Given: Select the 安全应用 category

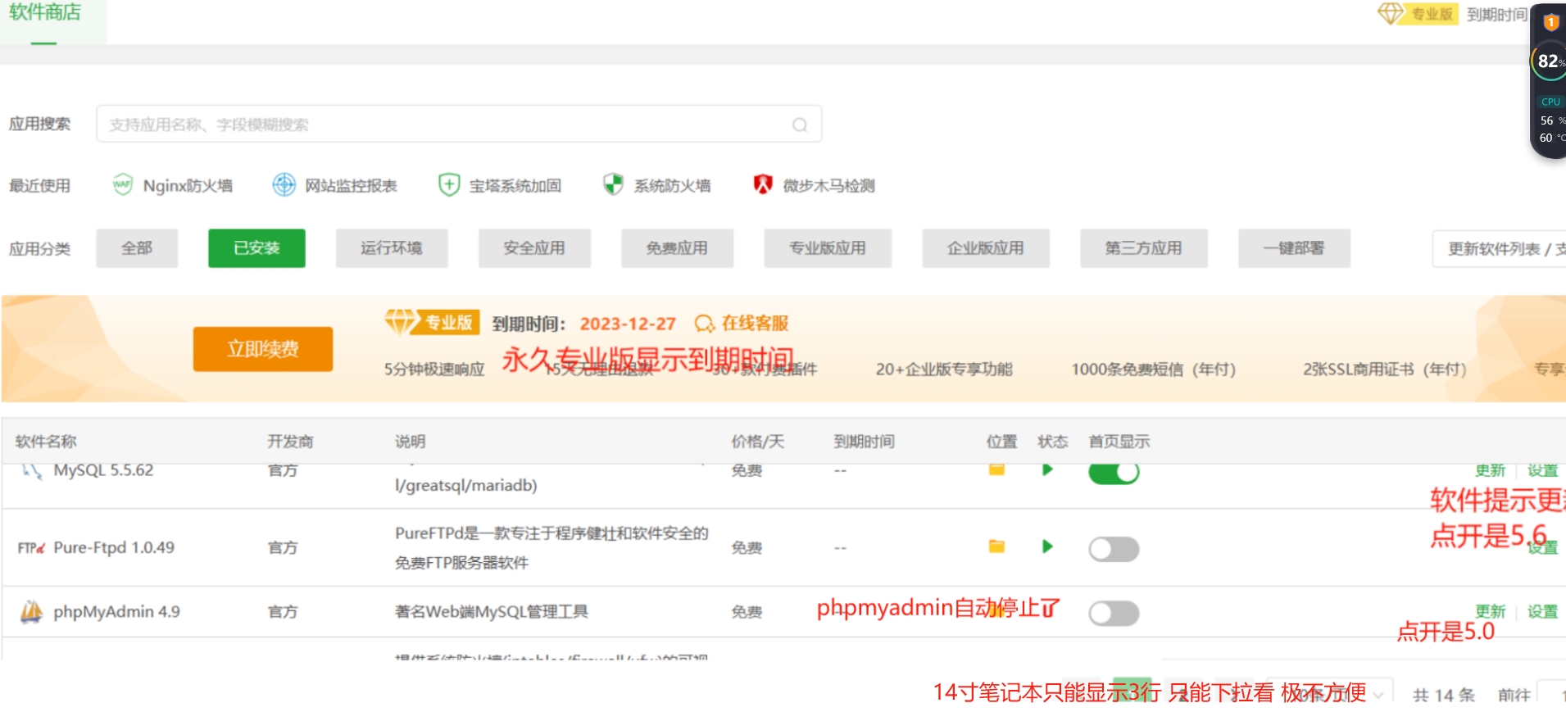Looking at the screenshot, I should point(534,248).
